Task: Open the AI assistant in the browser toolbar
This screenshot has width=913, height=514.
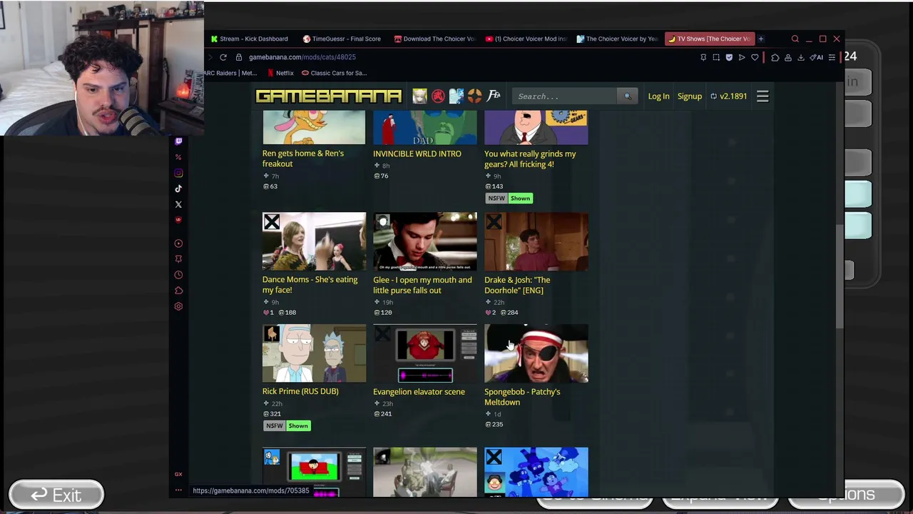Action: click(x=817, y=57)
